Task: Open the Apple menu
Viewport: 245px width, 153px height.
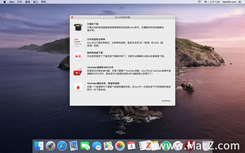Action: pyautogui.click(x=5, y=2)
